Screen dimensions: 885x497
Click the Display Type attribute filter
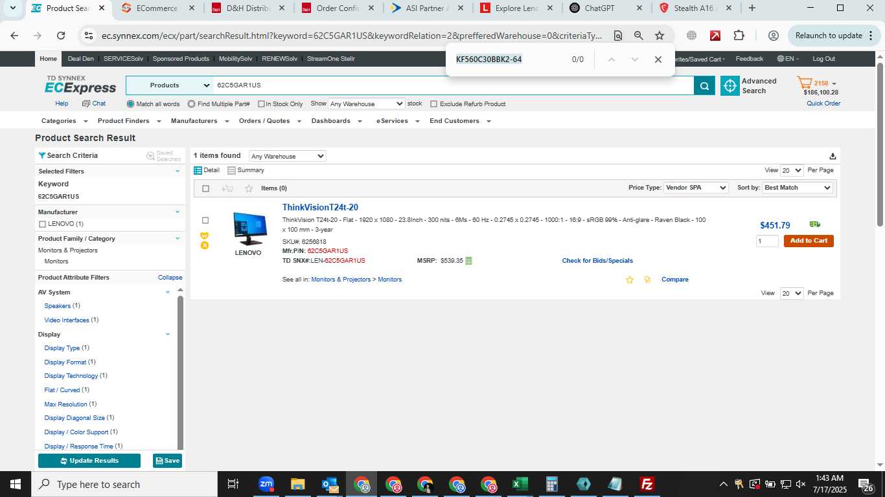pos(62,348)
